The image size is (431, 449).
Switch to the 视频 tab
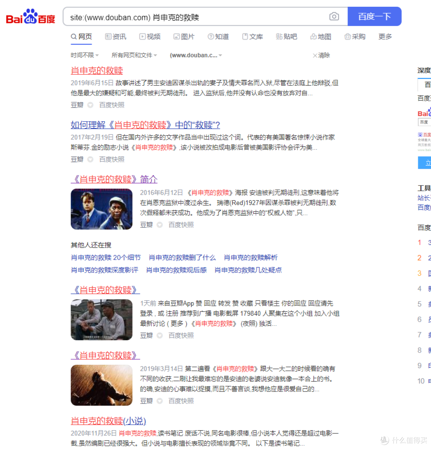coord(150,37)
